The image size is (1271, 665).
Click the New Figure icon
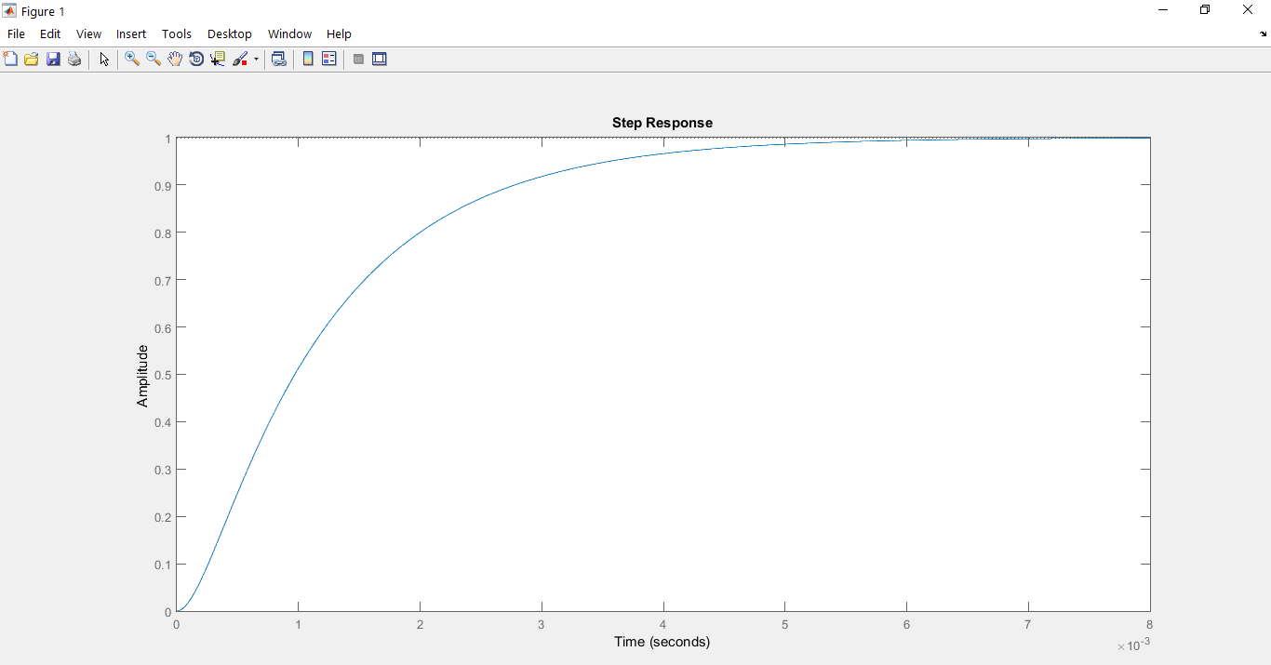pyautogui.click(x=10, y=59)
